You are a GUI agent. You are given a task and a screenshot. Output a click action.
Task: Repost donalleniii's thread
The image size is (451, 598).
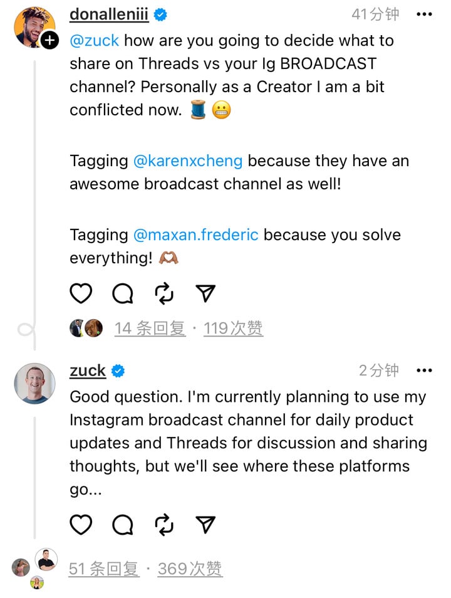pyautogui.click(x=163, y=293)
